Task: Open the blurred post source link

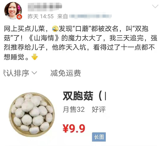Action: (90, 16)
